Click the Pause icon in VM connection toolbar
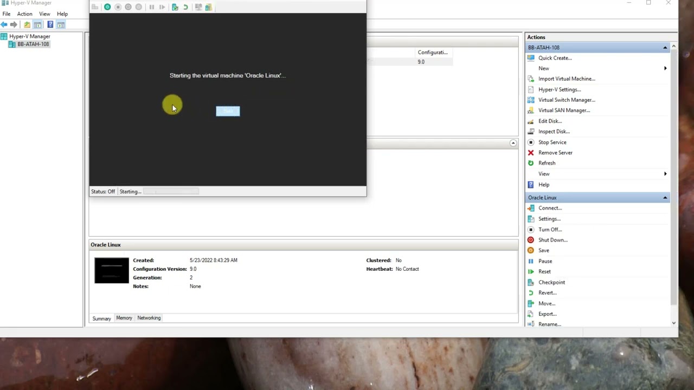694x390 pixels. 151,7
